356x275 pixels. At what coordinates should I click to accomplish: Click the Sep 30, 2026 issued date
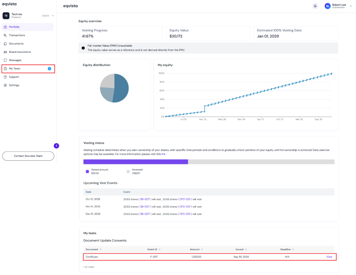tap(241, 257)
